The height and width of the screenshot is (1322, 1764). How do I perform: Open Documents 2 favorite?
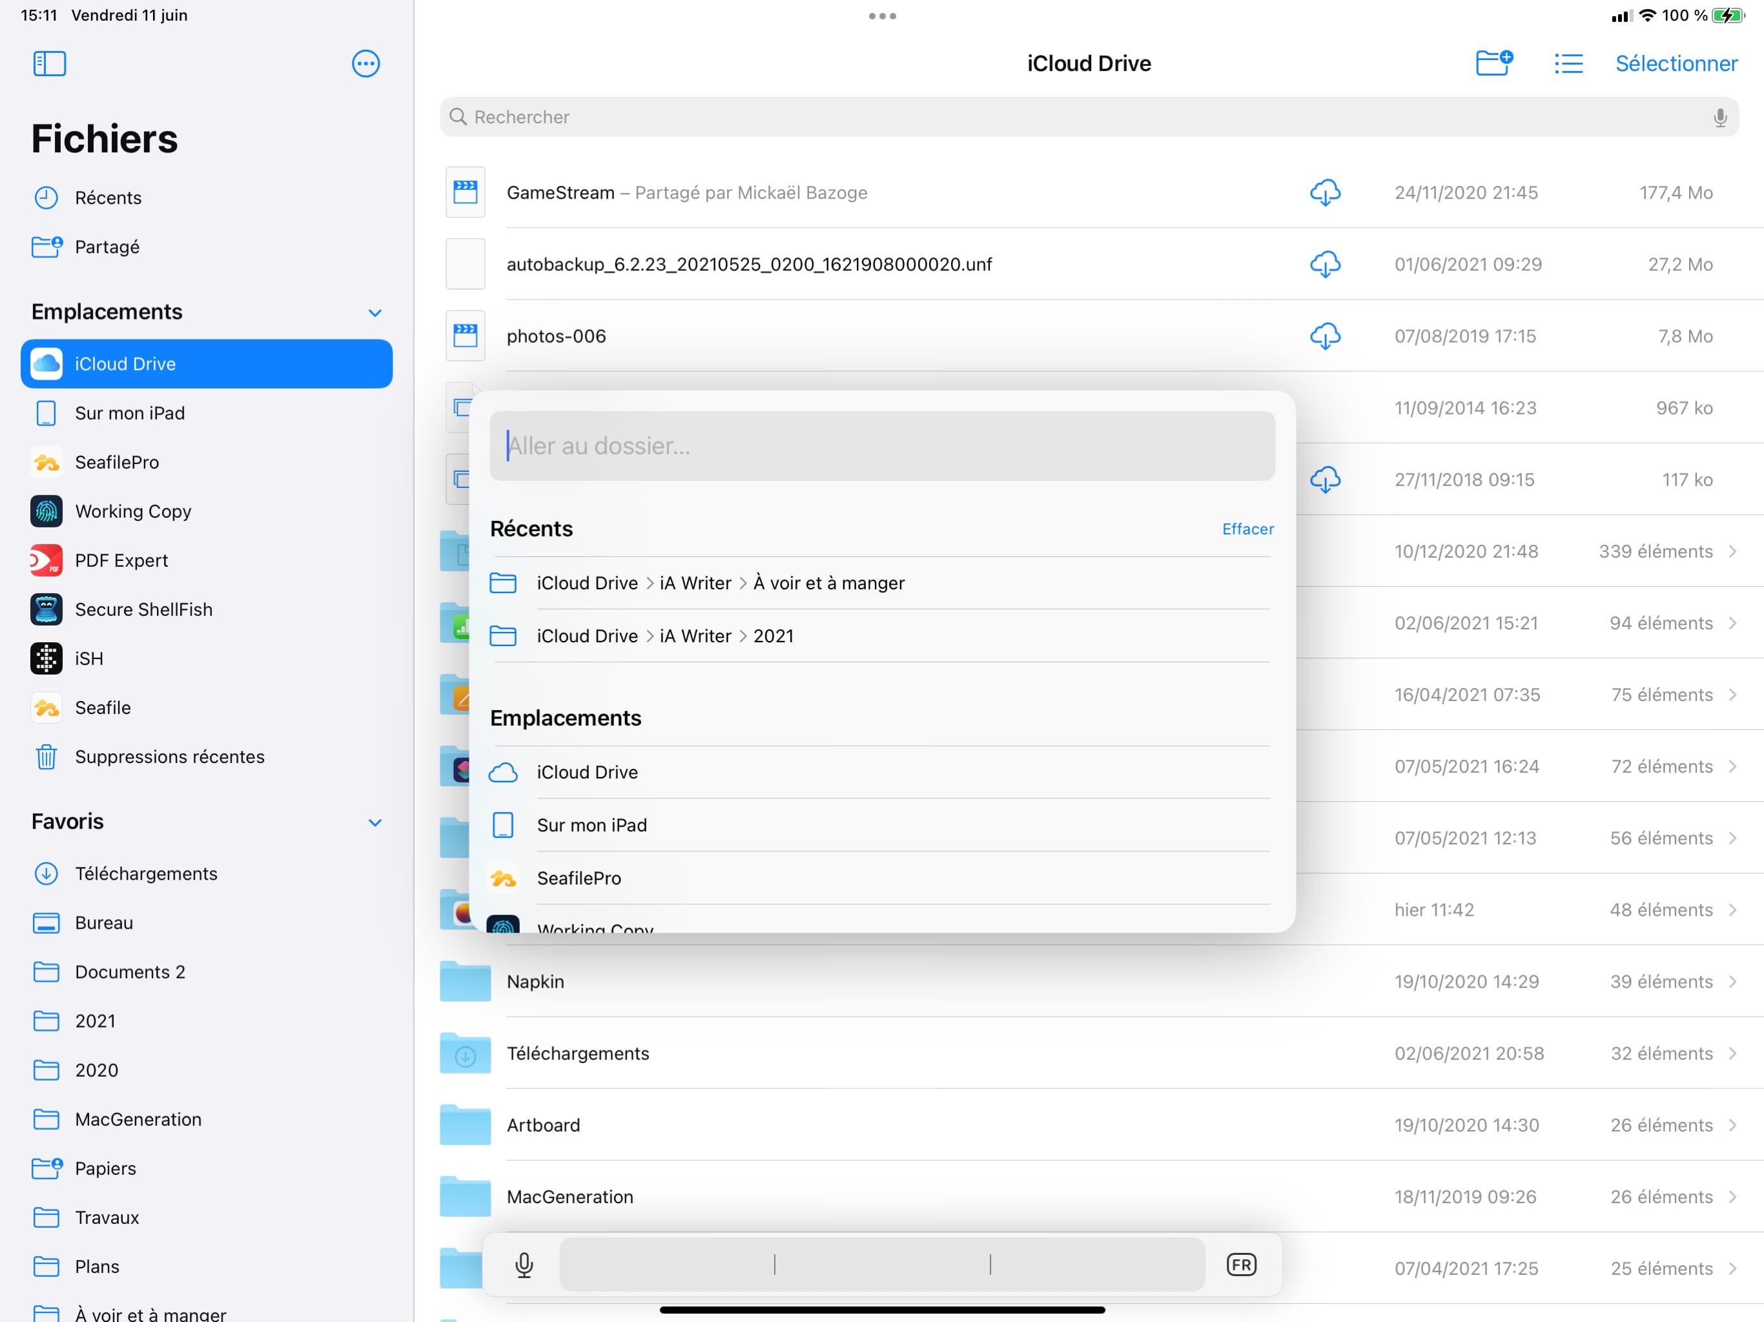207,972
